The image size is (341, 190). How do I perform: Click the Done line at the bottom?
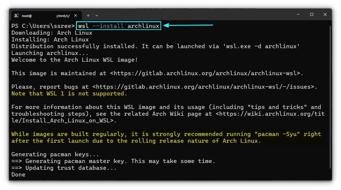[x=18, y=174]
